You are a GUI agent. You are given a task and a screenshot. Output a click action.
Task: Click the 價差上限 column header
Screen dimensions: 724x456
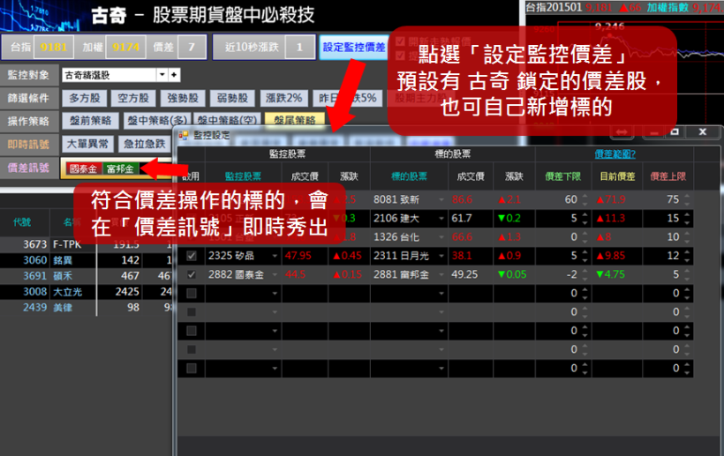668,176
